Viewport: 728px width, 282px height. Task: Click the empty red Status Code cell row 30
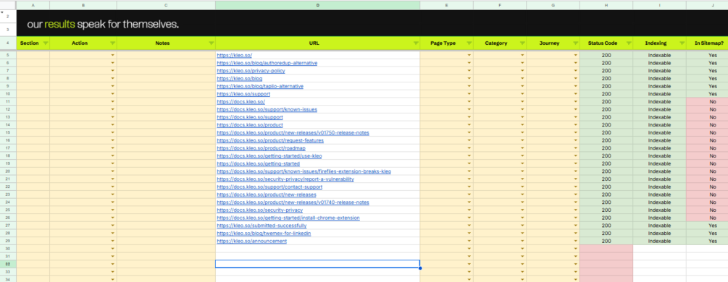click(606, 249)
